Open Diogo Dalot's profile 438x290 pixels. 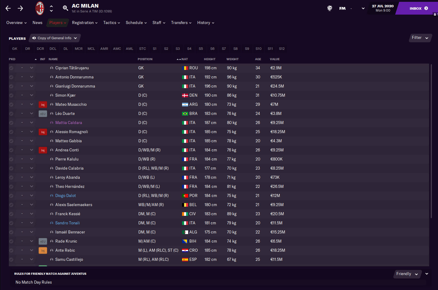[66, 196]
